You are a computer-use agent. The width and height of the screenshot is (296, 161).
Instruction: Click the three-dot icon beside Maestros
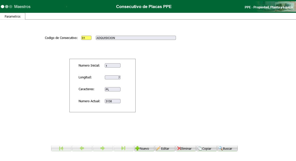7,7
